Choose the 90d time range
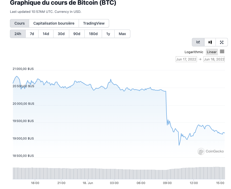 point(77,34)
